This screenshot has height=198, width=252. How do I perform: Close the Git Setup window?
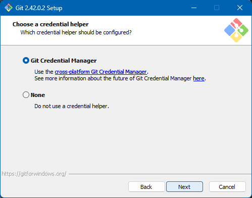240,8
